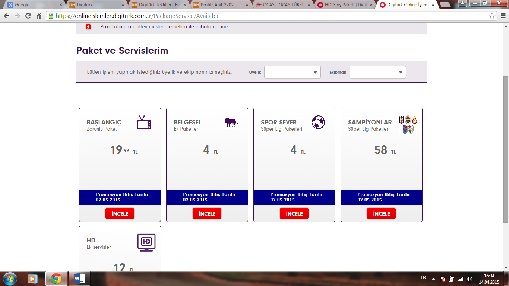Open Word from the taskbar
509x286 pixels.
click(79, 279)
